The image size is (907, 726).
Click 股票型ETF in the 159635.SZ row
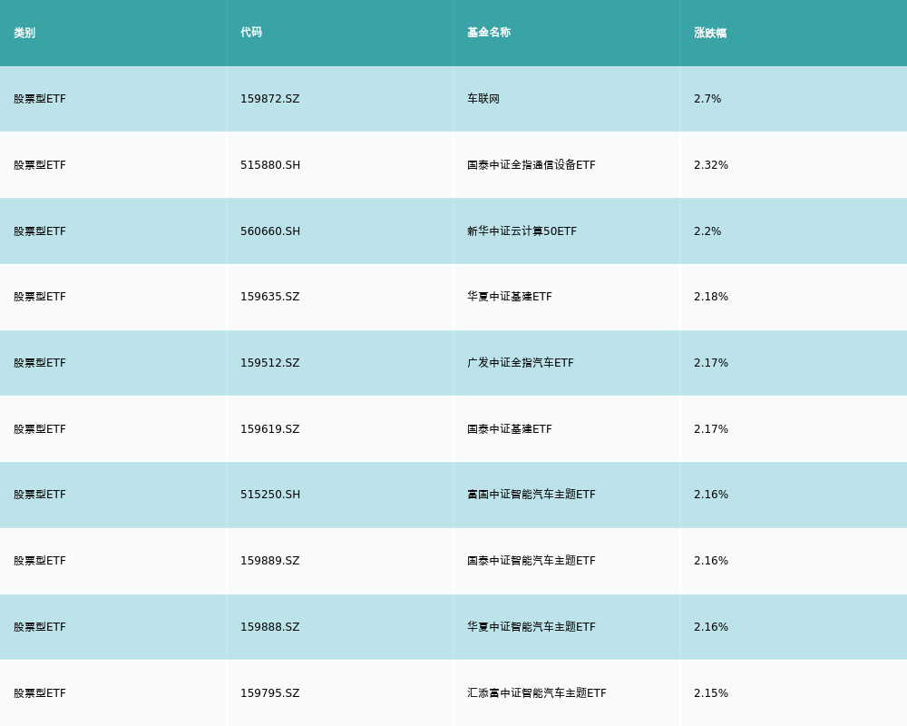pos(40,297)
